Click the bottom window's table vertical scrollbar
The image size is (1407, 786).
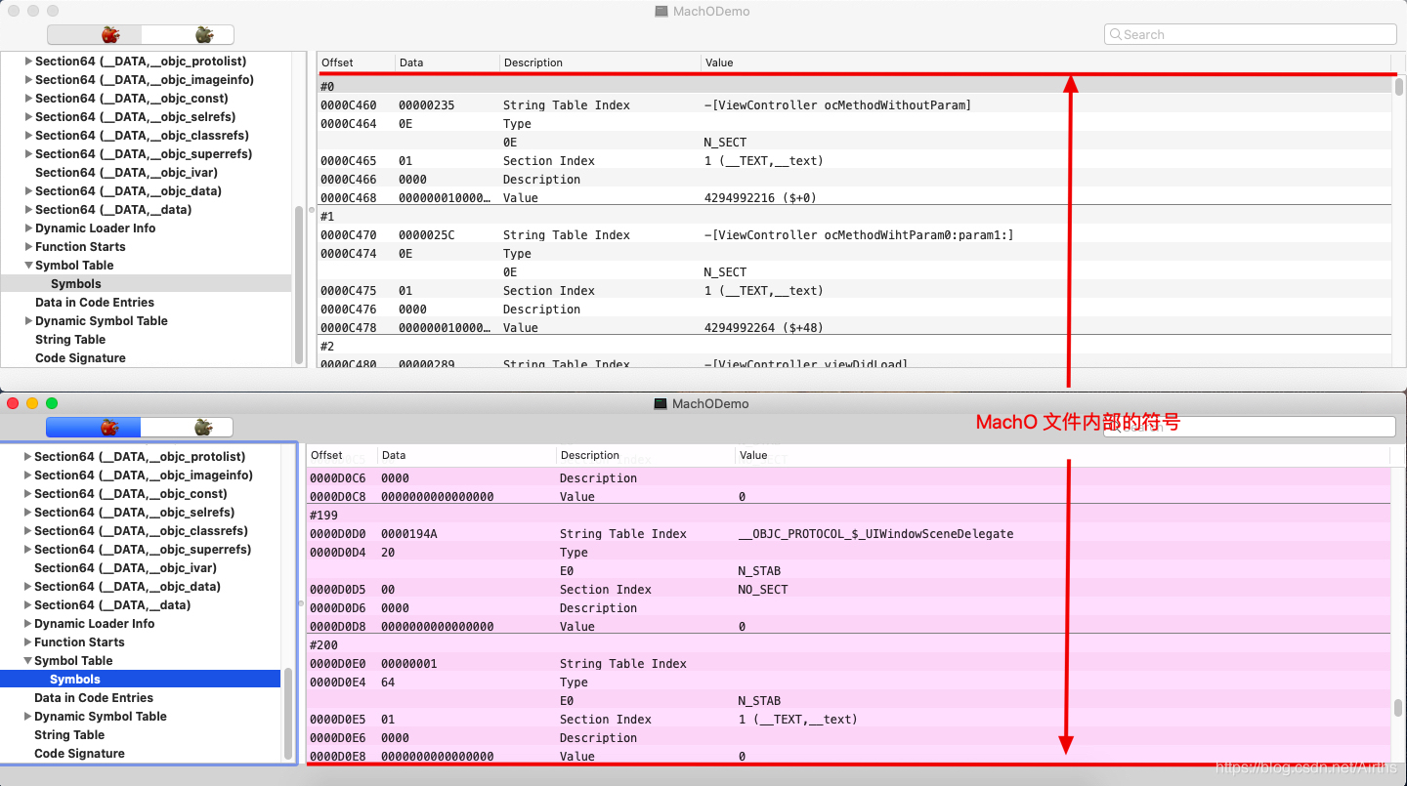1398,708
